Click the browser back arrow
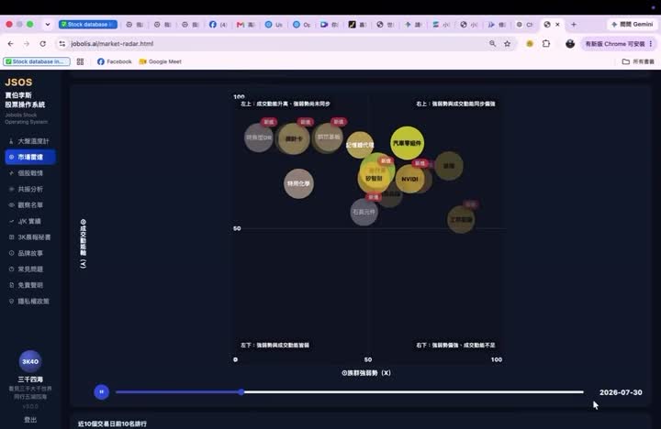The height and width of the screenshot is (429, 661). (10, 43)
